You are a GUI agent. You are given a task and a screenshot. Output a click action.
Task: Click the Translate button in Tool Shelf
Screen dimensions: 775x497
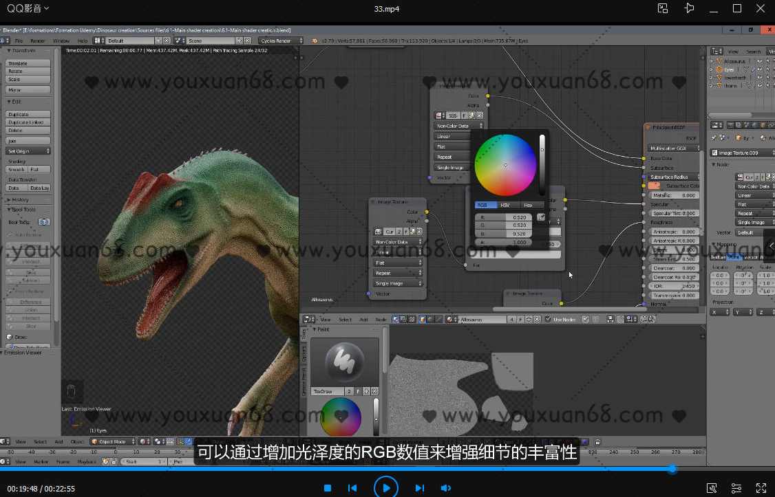[x=26, y=62]
